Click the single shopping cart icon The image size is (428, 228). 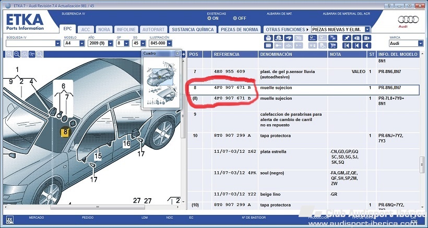tap(332, 45)
